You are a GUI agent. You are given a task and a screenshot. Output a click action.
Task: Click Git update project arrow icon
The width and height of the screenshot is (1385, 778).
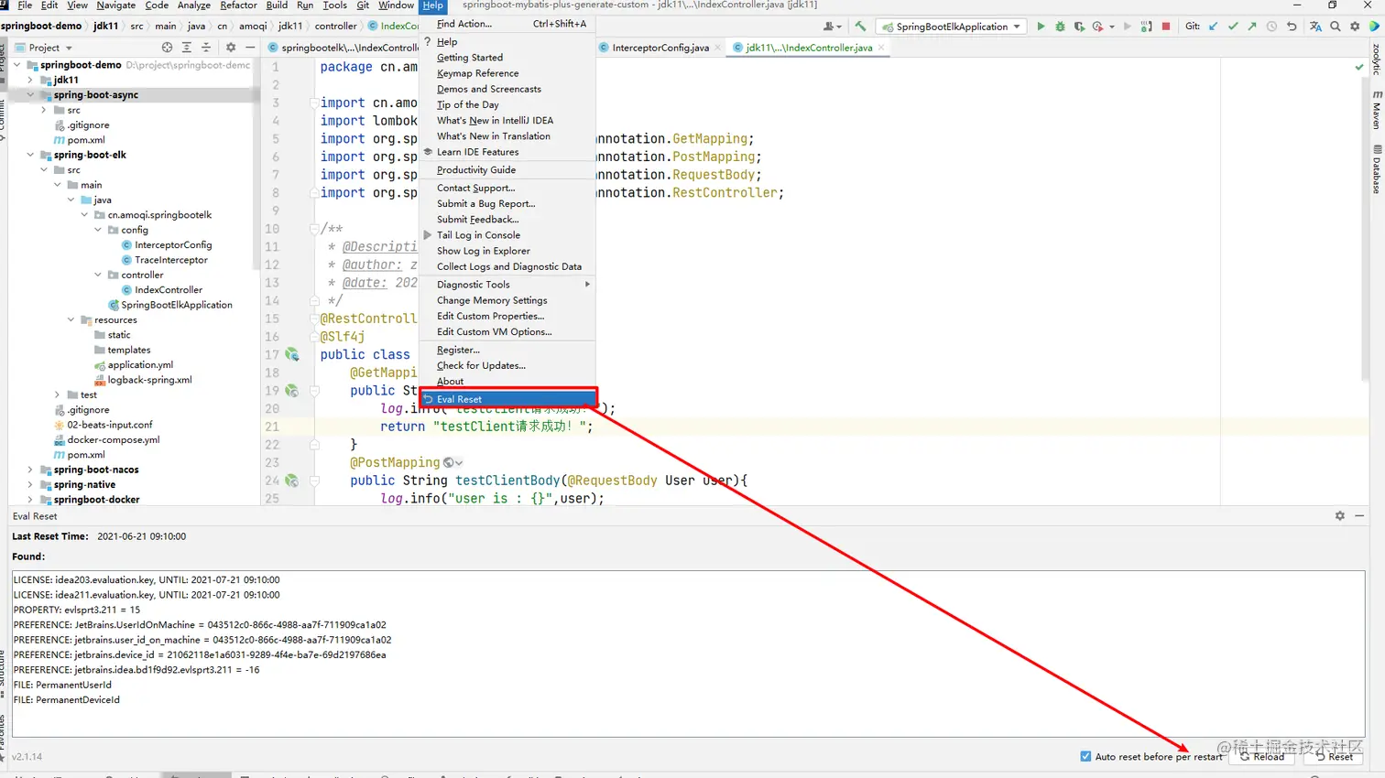(x=1214, y=27)
